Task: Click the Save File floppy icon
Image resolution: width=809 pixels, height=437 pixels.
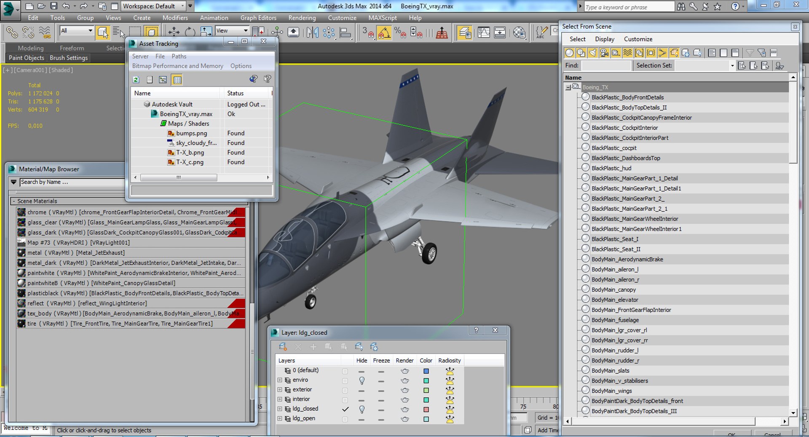Action: tap(54, 6)
